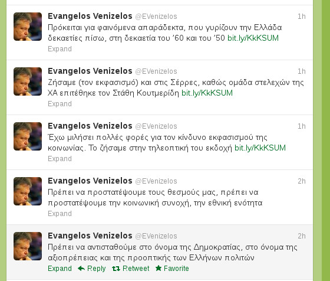330x281 pixels.
Task: Click @EVenizelos handle in the Σέρρες tweet
Action: click(x=156, y=71)
